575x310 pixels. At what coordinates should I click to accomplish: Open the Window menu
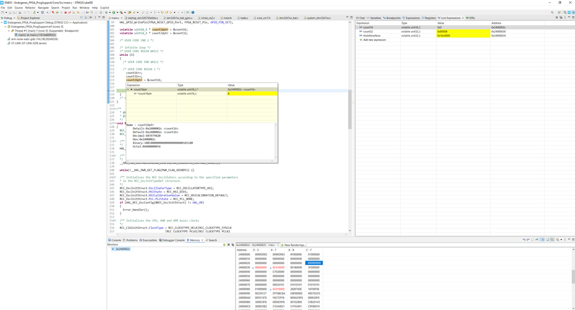click(84, 7)
